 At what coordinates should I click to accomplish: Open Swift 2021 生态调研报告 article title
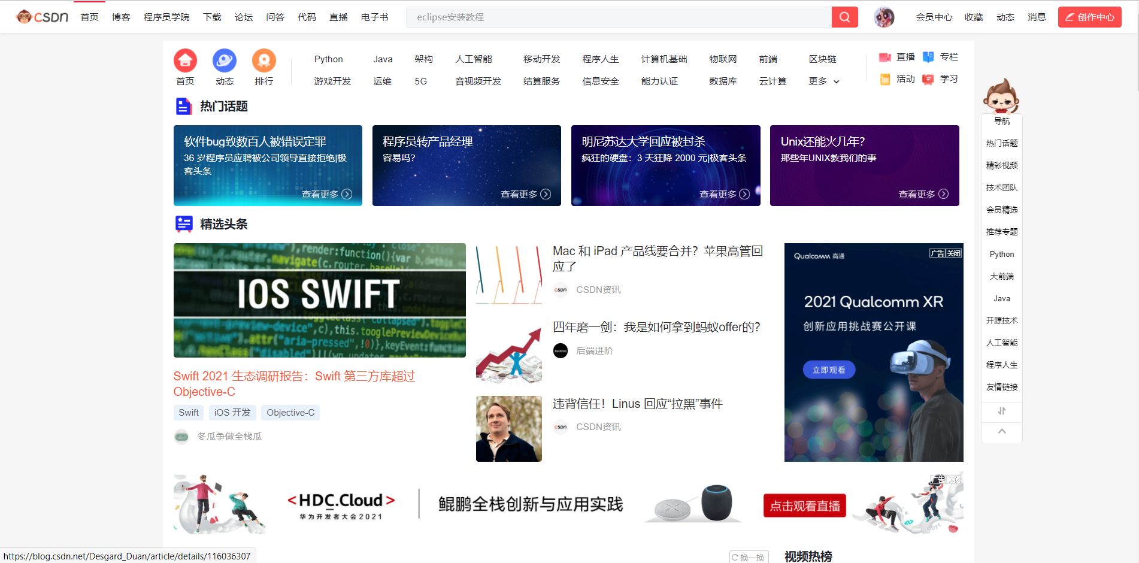(x=294, y=384)
